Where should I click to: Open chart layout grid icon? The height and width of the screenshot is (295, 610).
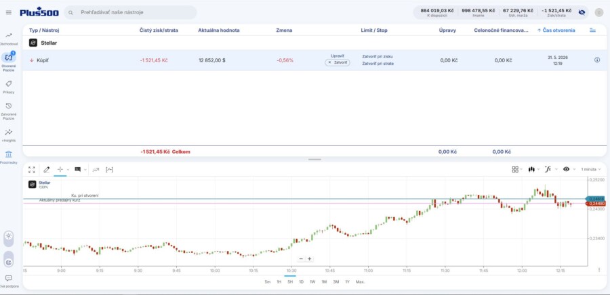pyautogui.click(x=515, y=169)
